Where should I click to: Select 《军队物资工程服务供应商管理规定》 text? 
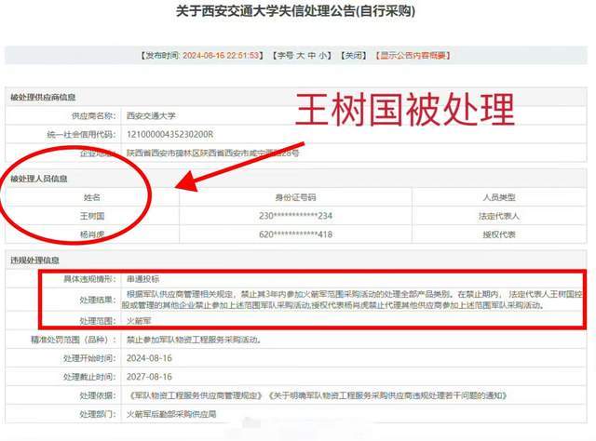[196, 395]
